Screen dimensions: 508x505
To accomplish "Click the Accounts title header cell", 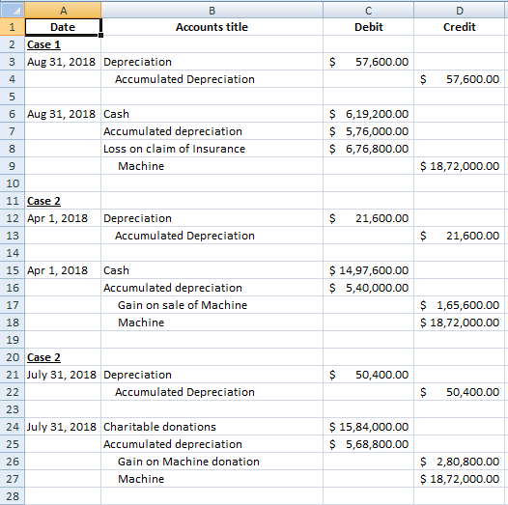I will [212, 27].
